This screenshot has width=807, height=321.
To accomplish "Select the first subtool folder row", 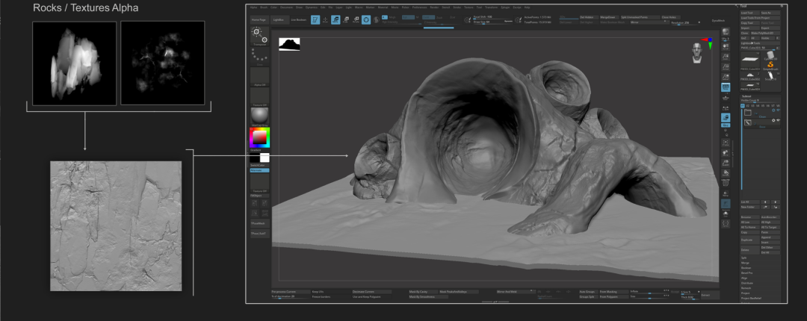I will click(x=761, y=112).
